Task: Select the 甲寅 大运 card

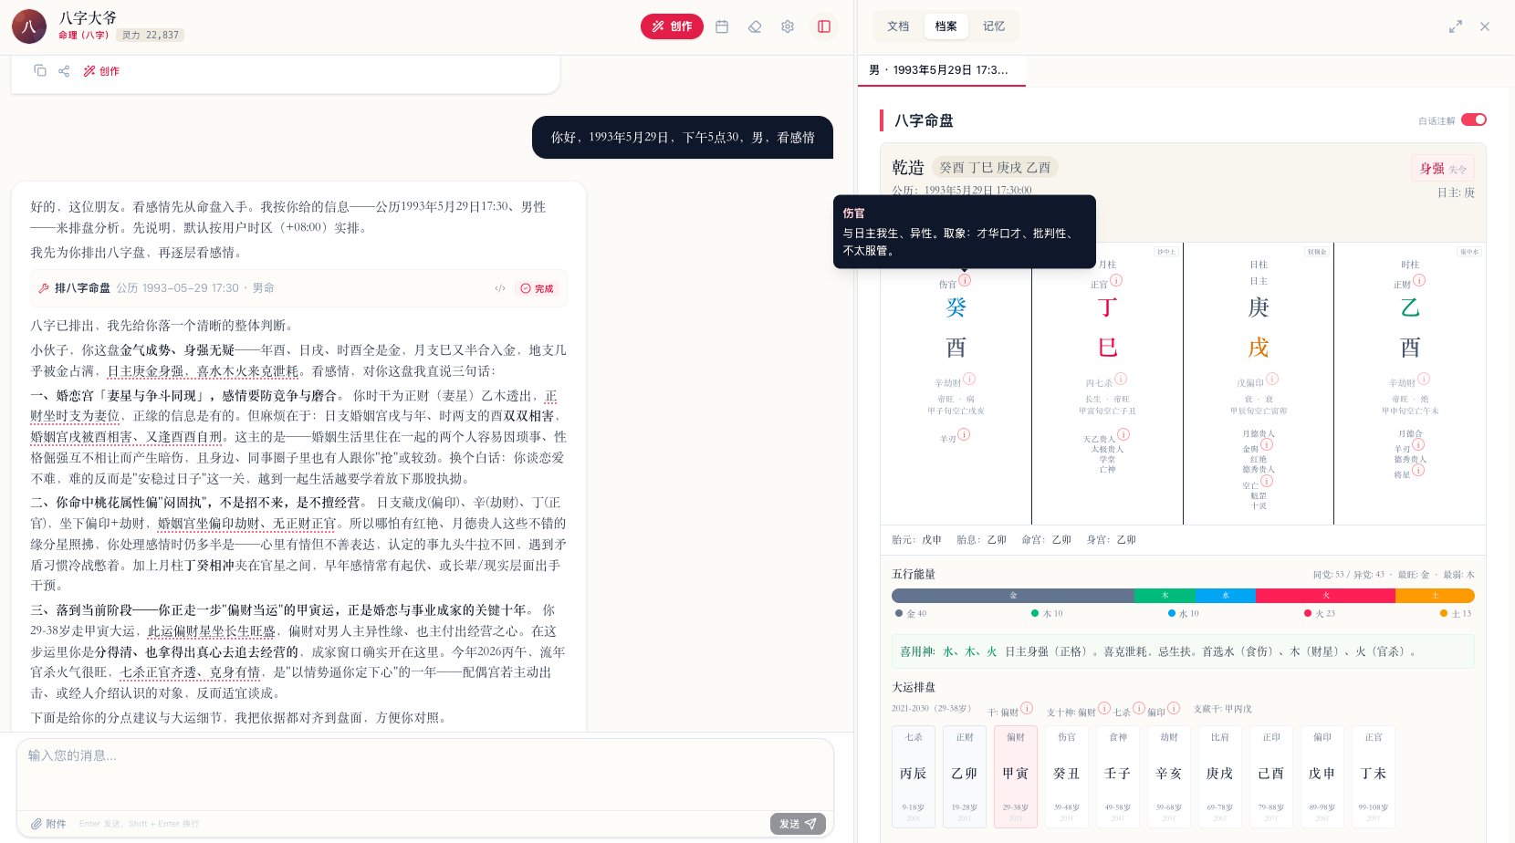Action: tap(1016, 776)
